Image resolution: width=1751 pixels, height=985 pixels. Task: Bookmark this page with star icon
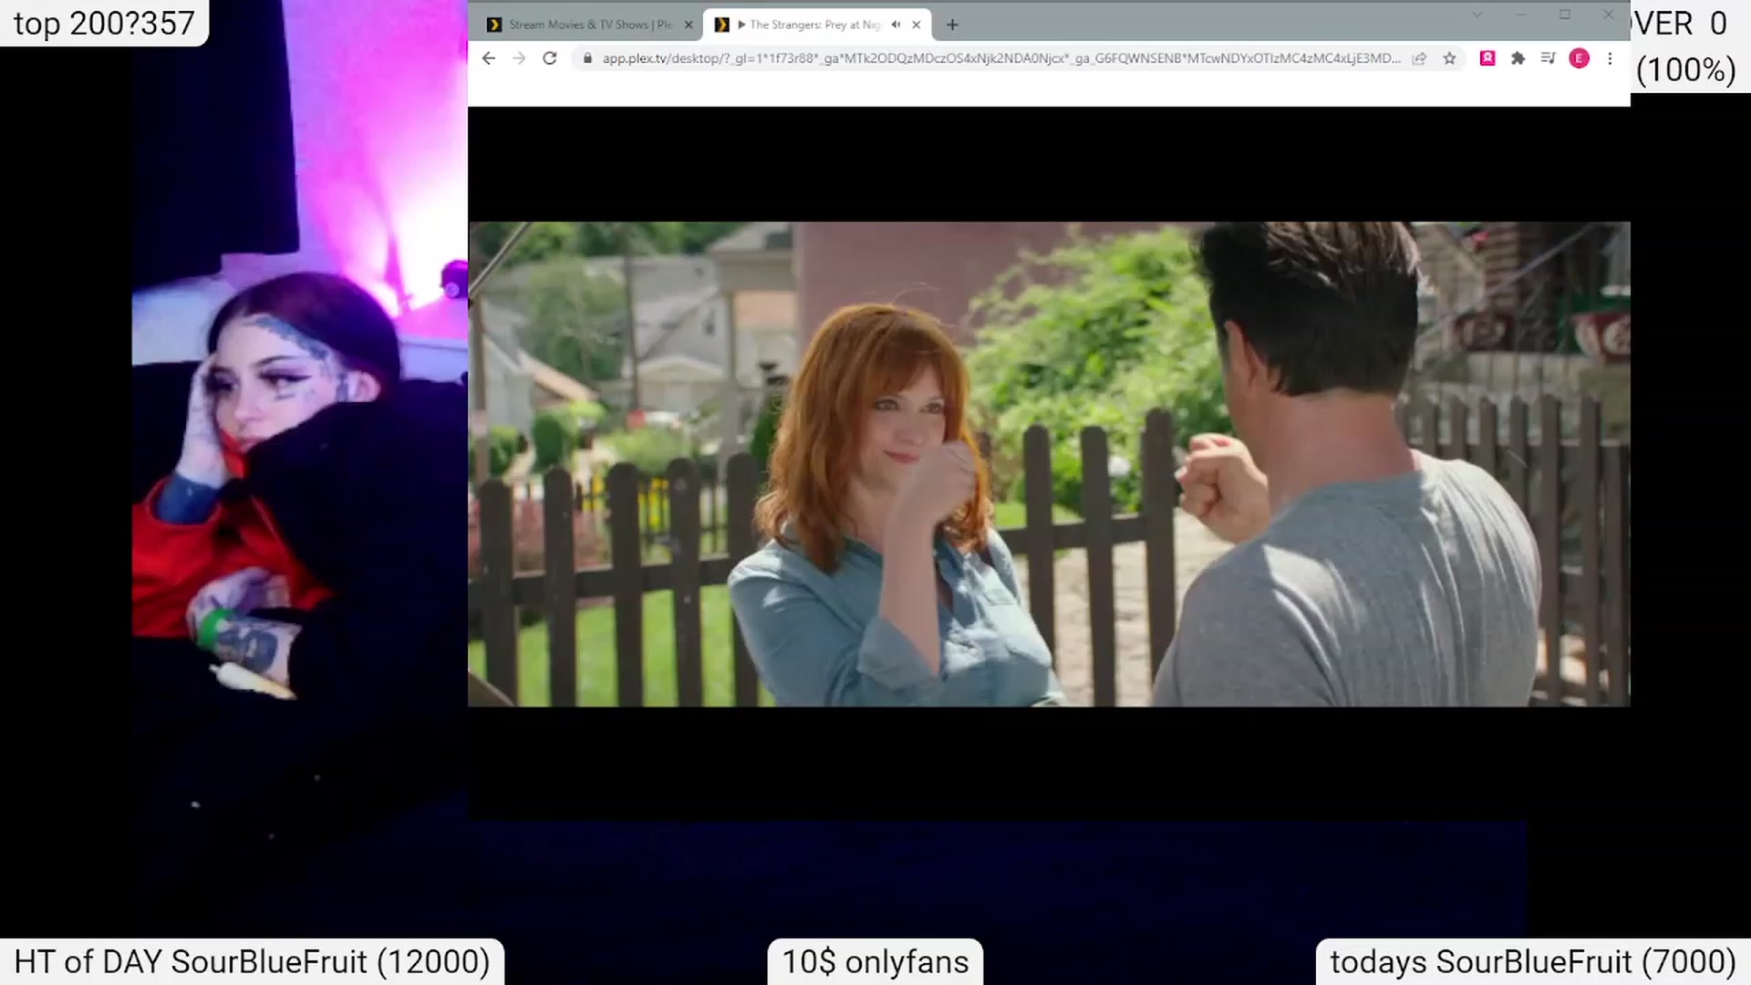coord(1449,58)
